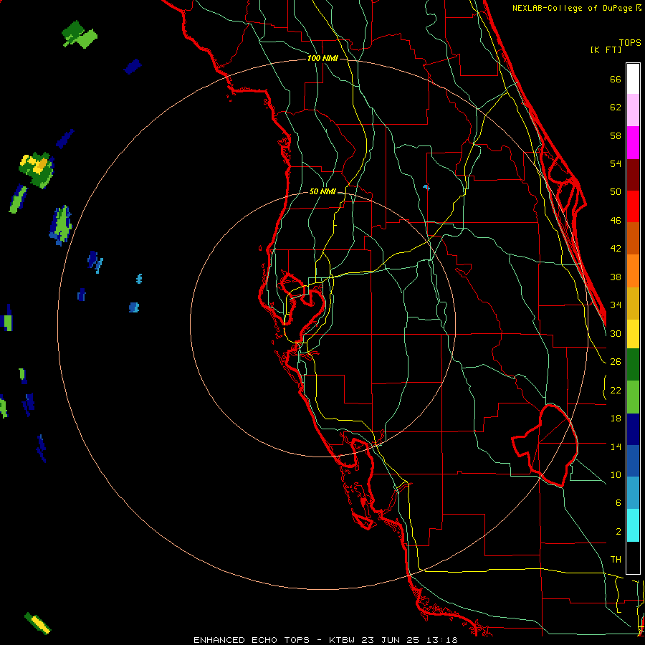Click the maroon band in the echo tops legend
Screen dimensions: 645x645
[x=633, y=174]
